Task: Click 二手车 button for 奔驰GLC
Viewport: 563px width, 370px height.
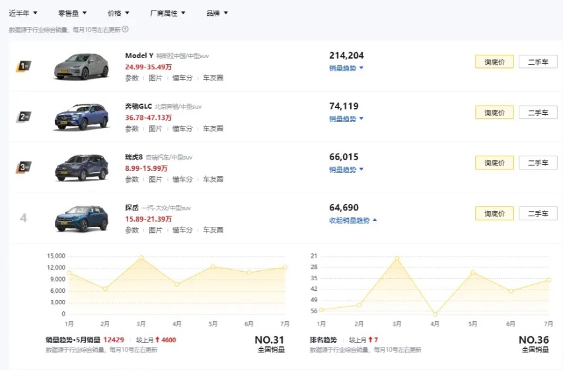Action: [x=538, y=113]
